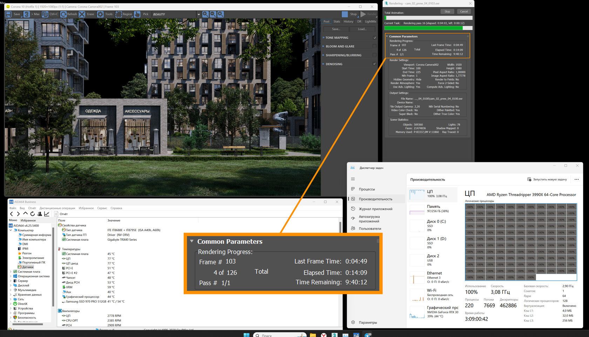Screen dimensions: 589x337
Task: Send render to Max in Corona VFB
Action: pos(32,14)
